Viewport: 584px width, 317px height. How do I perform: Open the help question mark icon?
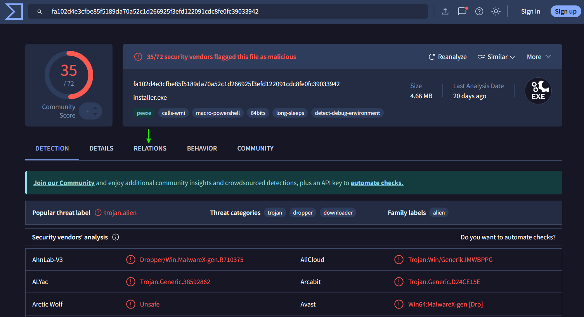tap(479, 12)
